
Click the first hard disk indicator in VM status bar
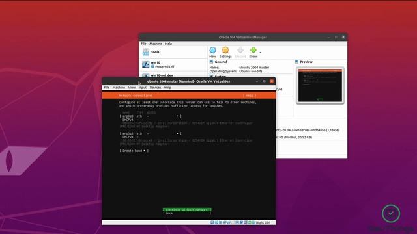(x=212, y=222)
